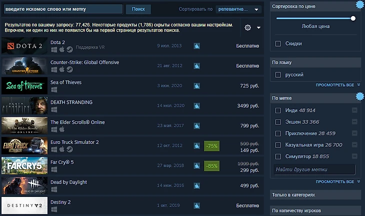The image size is (365, 216).
Task: Expand ПРОСМОТРЕТЬ ВСЕ under tag filter
Action: [337, 182]
